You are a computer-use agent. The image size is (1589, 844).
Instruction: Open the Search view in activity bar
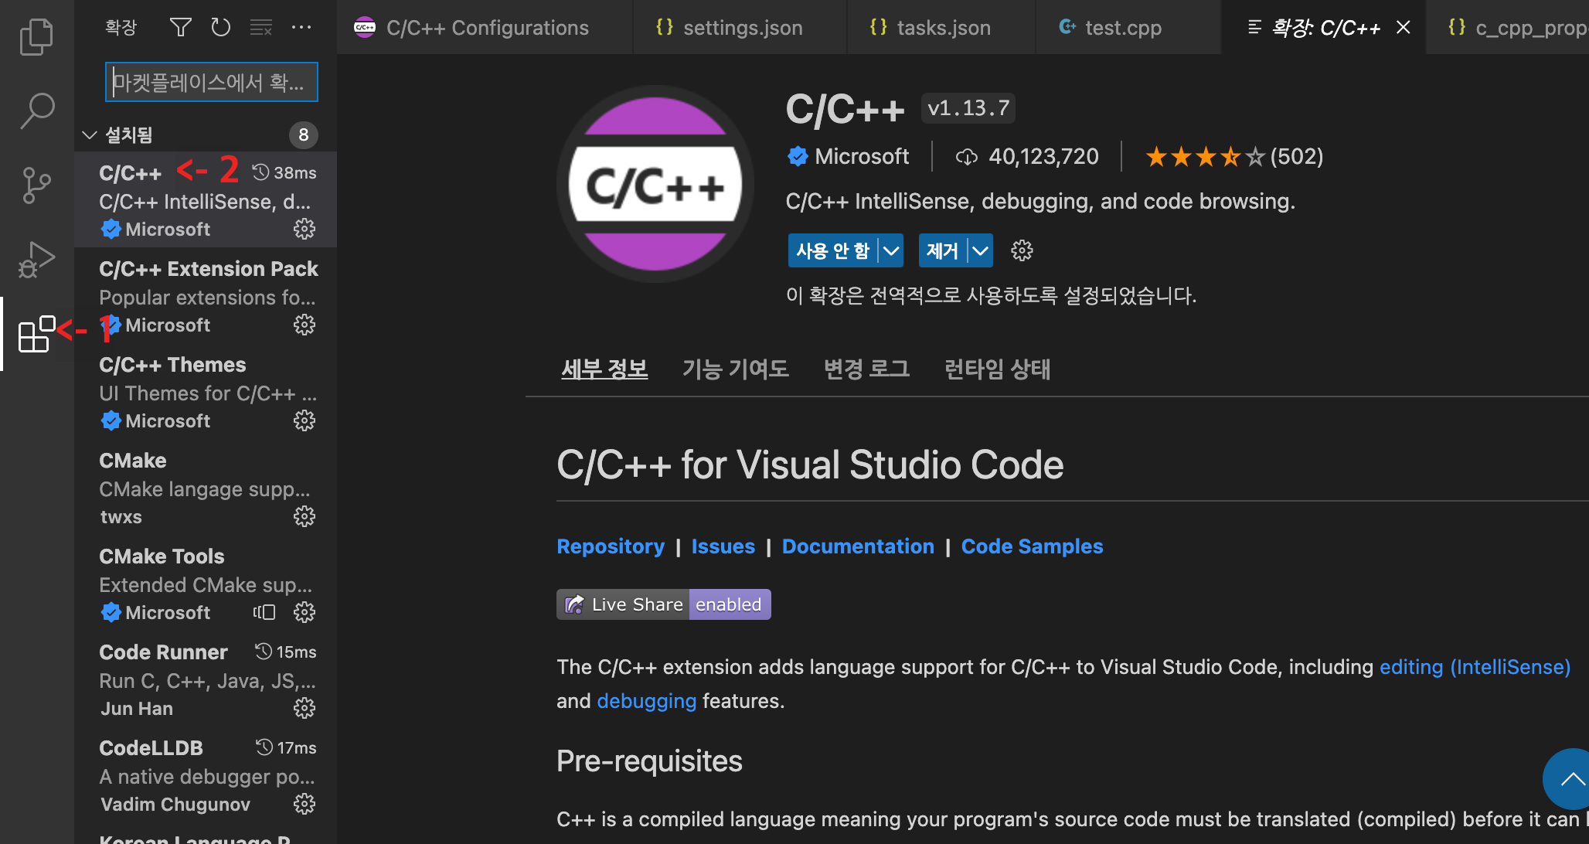click(x=36, y=111)
